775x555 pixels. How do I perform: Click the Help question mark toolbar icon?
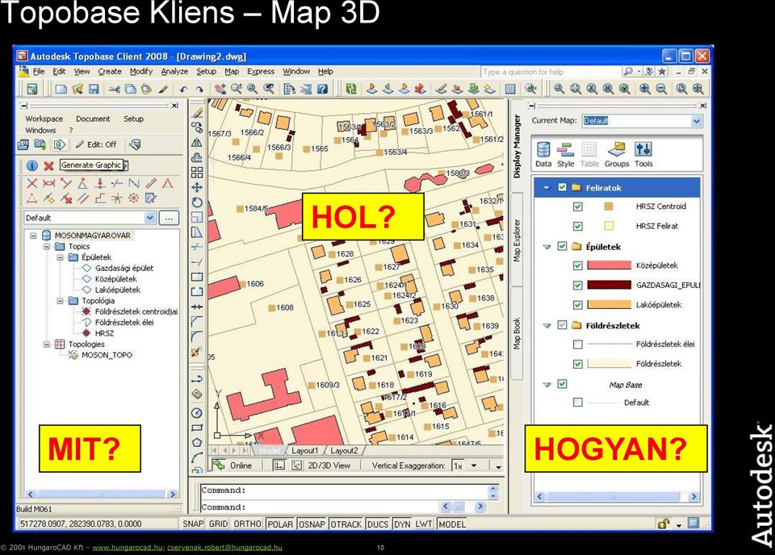(322, 89)
